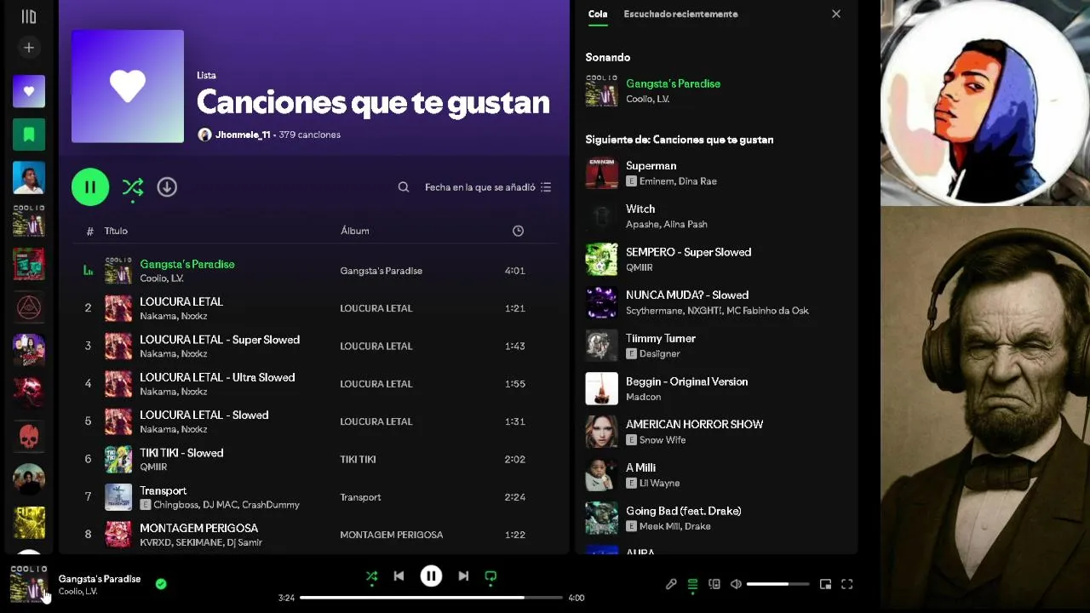Open user profile Jhonmele_11
This screenshot has height=613, width=1090.
point(243,135)
